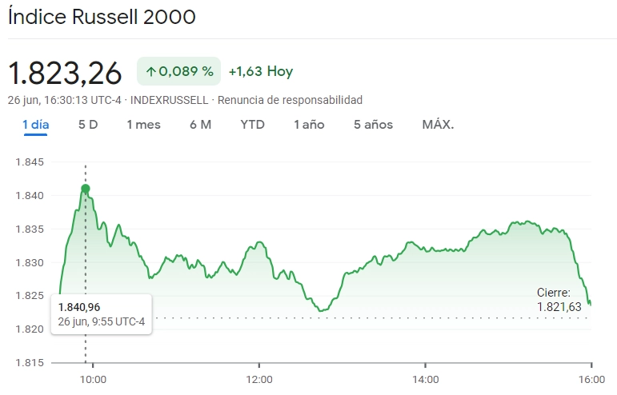
Task: Switch chart to the YTD tab
Action: tap(252, 125)
